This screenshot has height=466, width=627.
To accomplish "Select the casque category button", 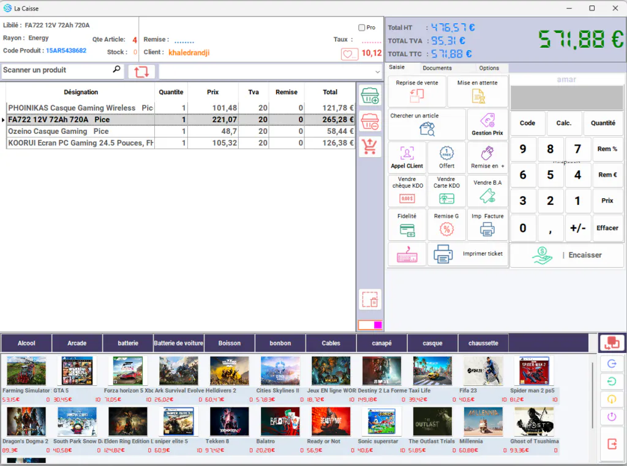I will click(x=432, y=343).
